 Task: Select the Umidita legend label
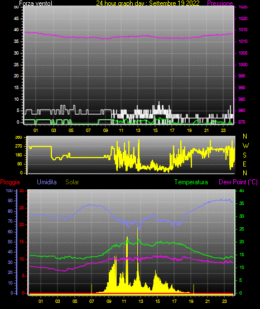pos(47,182)
